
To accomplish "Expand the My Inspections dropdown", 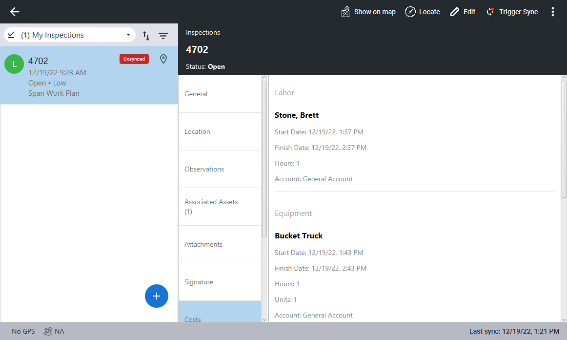I will pos(128,35).
